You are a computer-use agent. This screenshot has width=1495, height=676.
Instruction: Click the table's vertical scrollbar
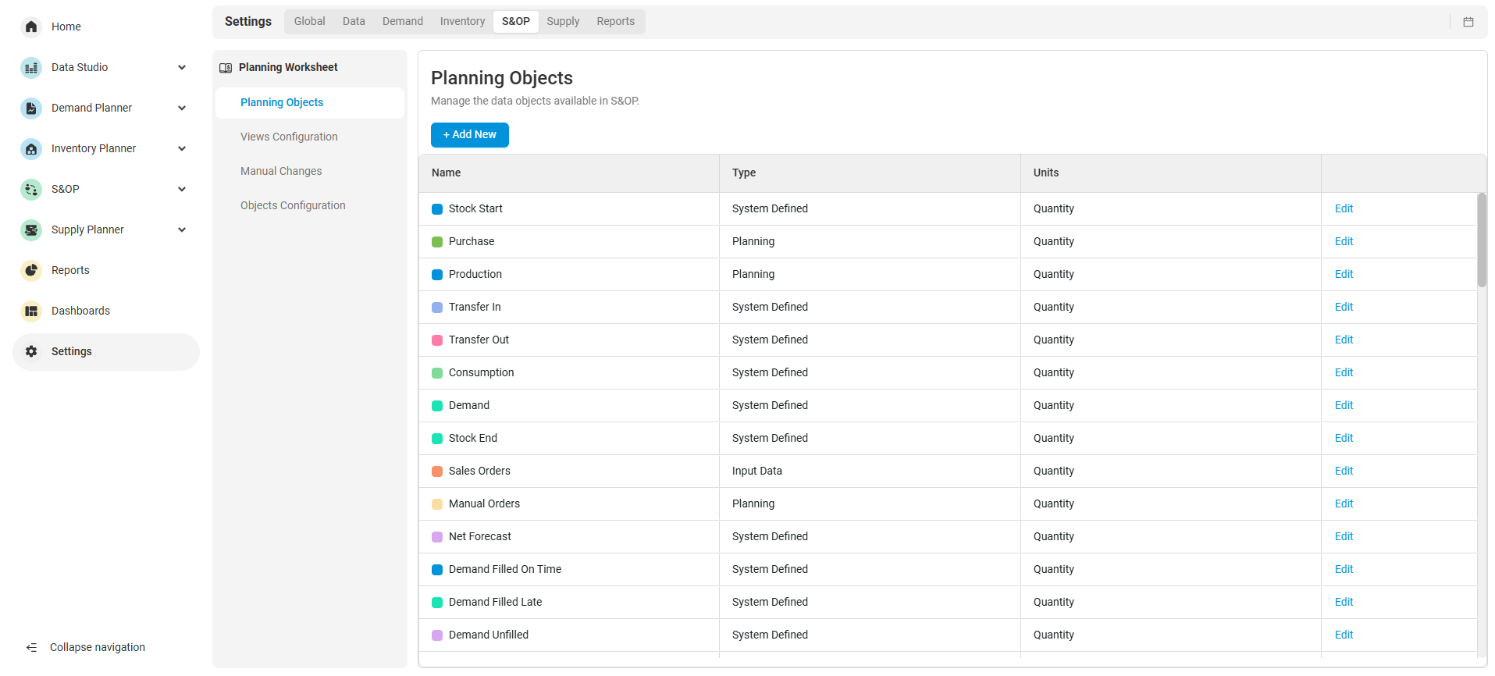[1481, 240]
